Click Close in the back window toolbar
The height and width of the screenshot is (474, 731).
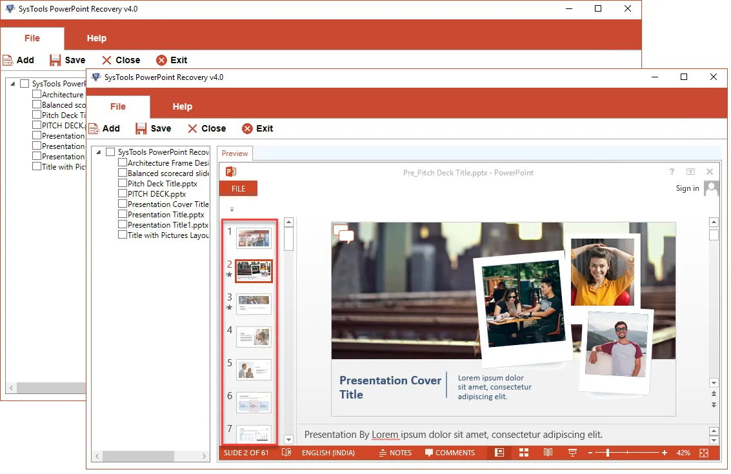pyautogui.click(x=121, y=60)
